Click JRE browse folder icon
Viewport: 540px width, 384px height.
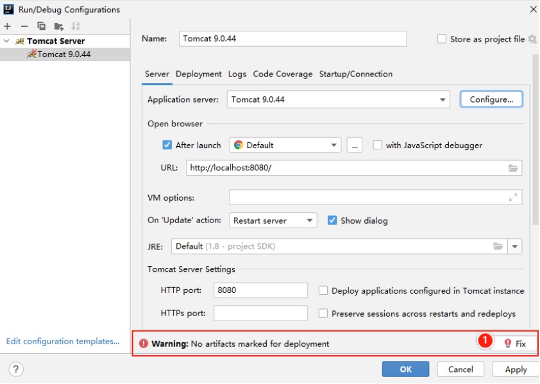coord(498,246)
